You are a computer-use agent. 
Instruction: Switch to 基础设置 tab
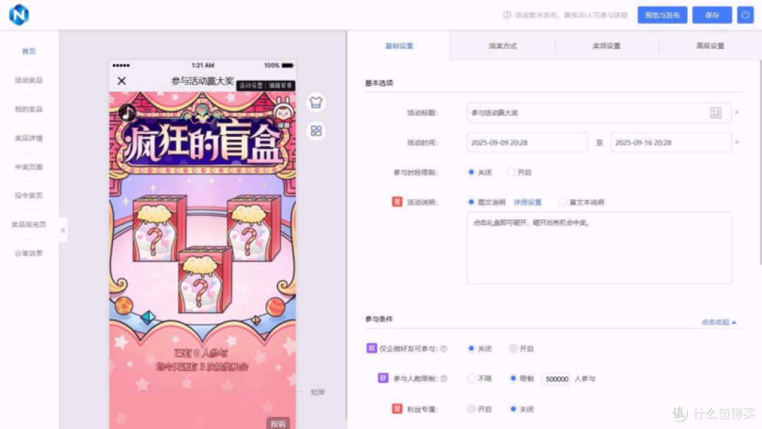(x=399, y=46)
